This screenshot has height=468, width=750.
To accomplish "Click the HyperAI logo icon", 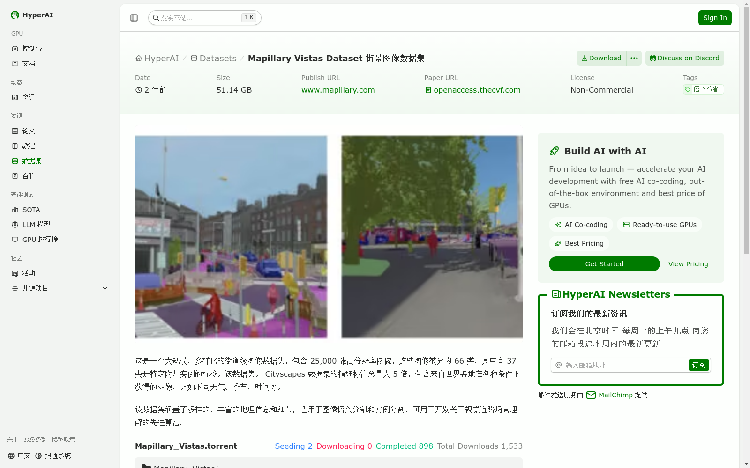I will pyautogui.click(x=15, y=15).
